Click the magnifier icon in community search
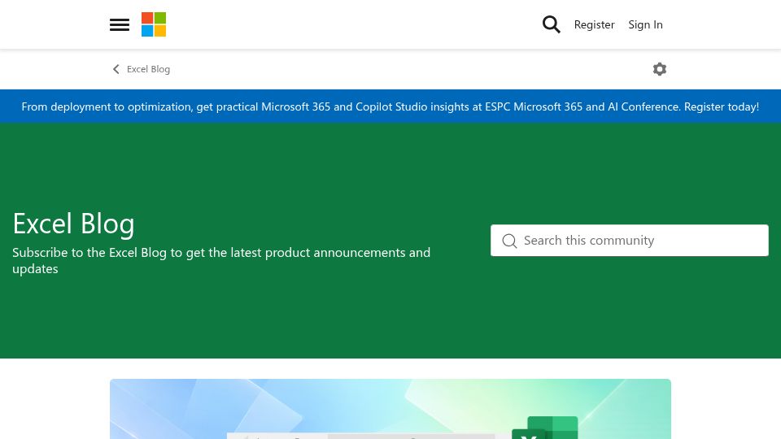The image size is (781, 439). click(509, 241)
